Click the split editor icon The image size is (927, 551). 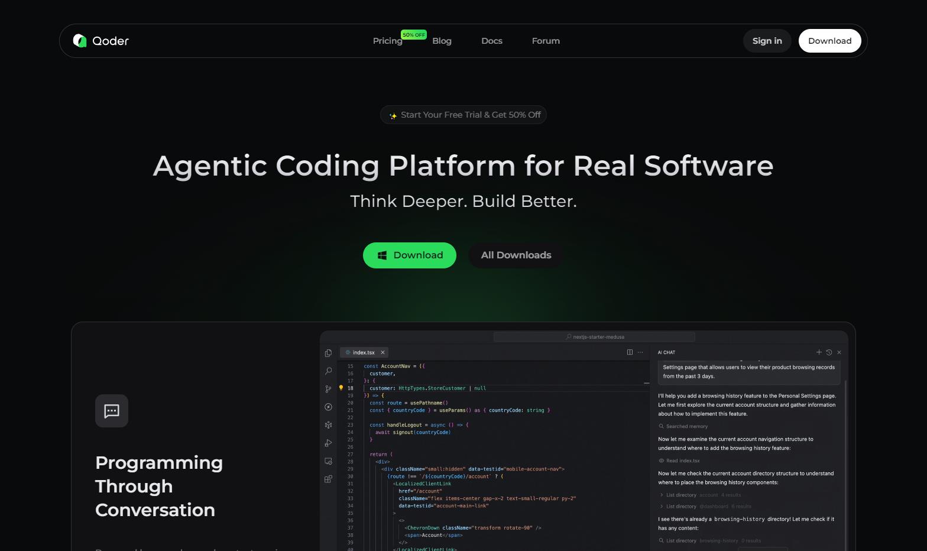click(630, 352)
